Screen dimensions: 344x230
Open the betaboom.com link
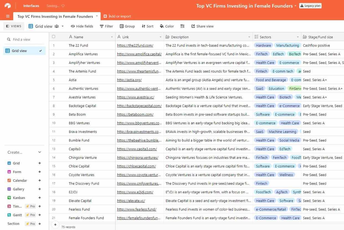click(135, 114)
